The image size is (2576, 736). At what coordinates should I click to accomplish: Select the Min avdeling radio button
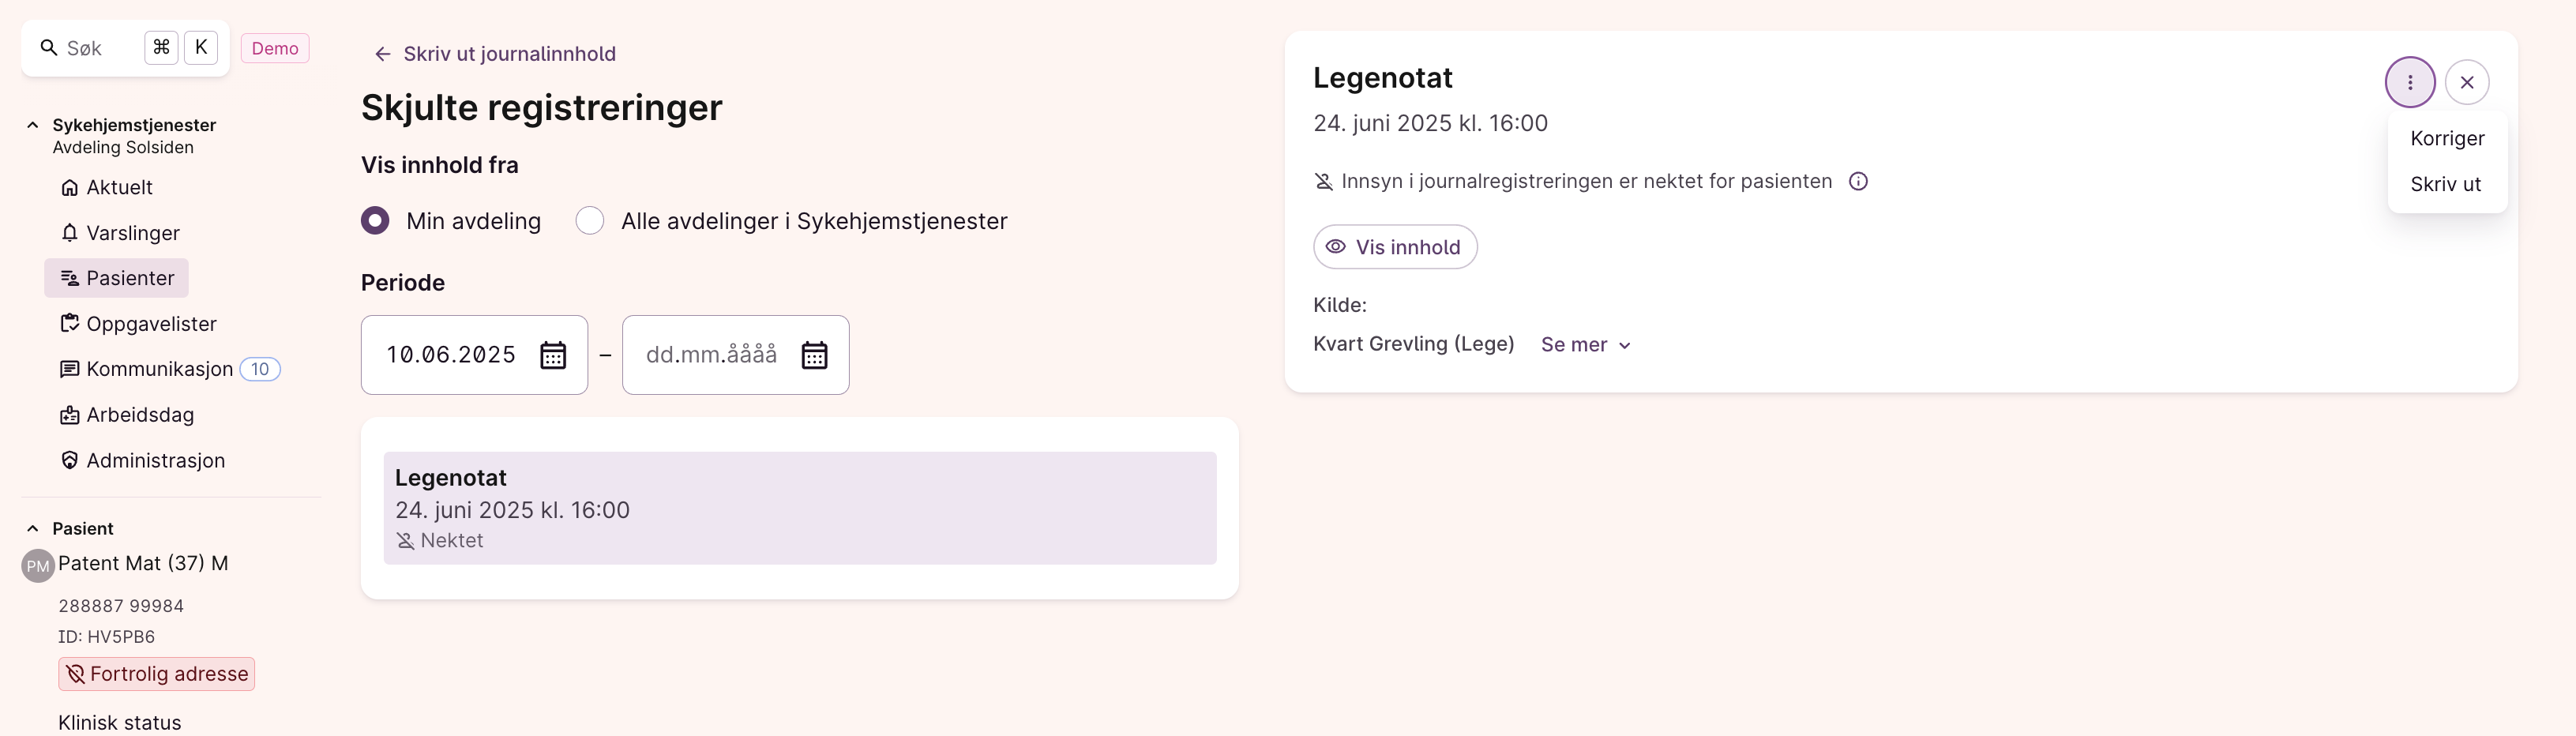point(375,220)
